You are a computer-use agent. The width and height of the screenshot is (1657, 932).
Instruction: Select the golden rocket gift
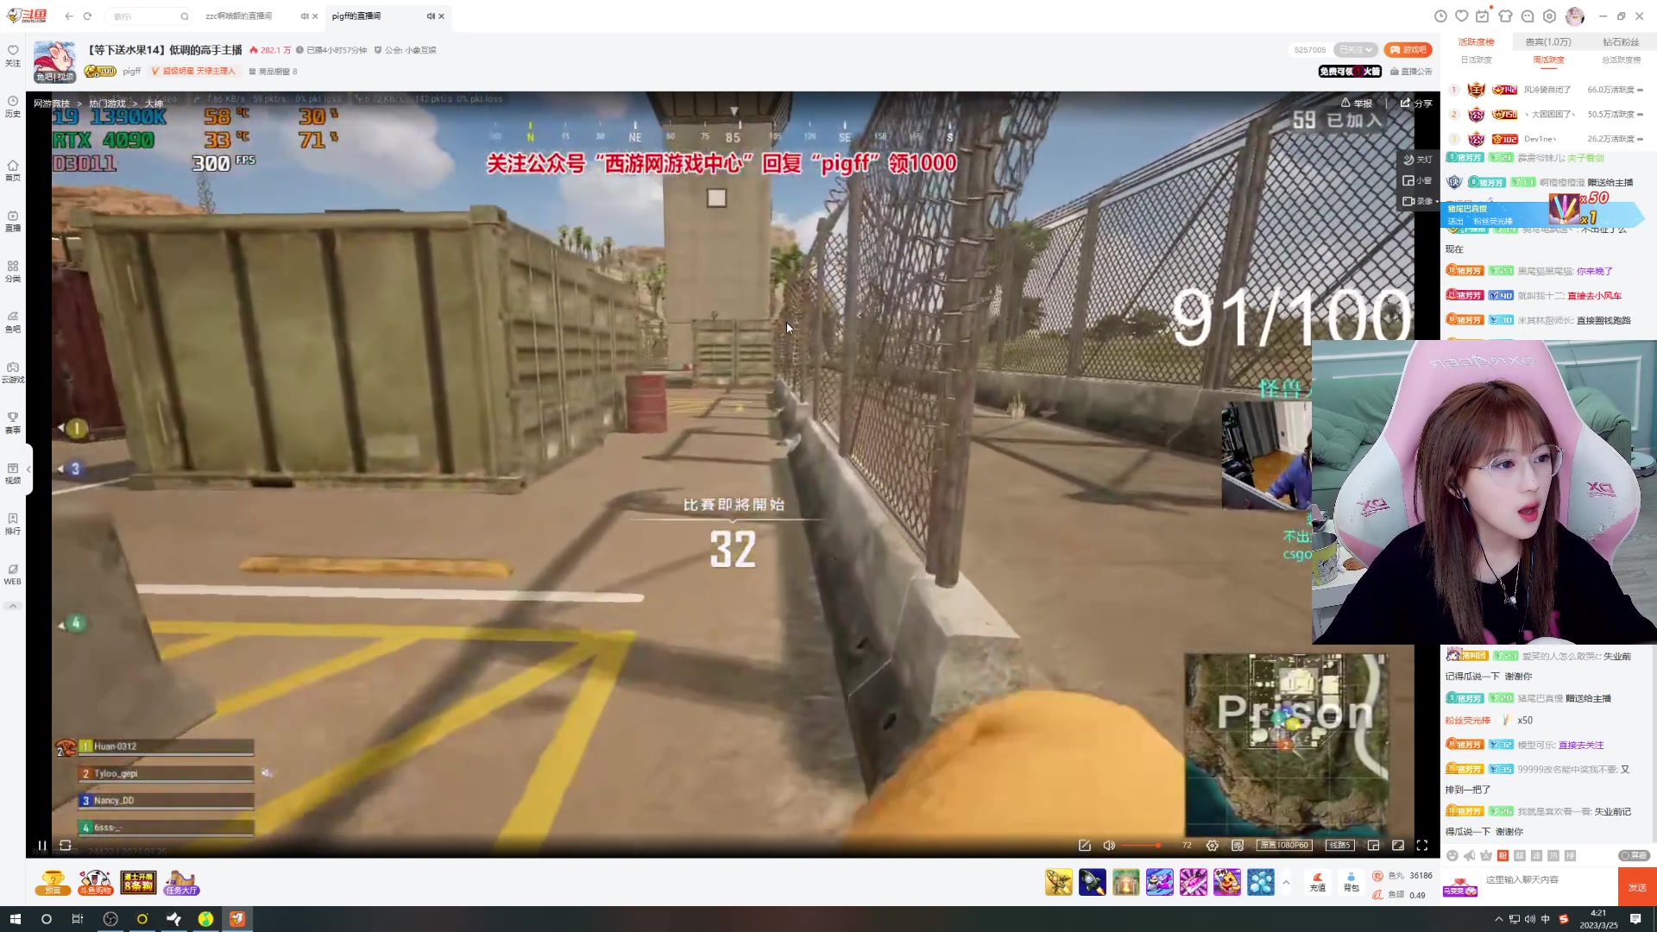click(x=1058, y=882)
